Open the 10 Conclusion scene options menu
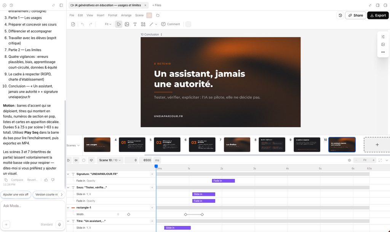 (161, 35)
